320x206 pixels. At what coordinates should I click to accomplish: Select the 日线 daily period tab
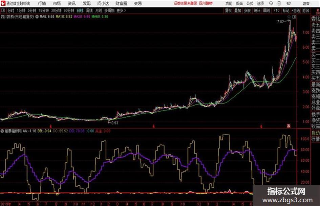[x=80, y=10]
